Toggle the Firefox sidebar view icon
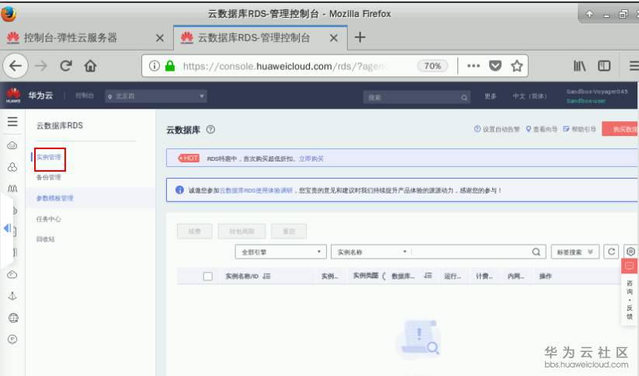The image size is (639, 376). [x=604, y=66]
